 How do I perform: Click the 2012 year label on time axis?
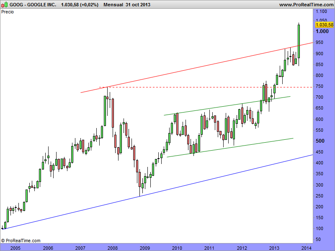(242, 248)
